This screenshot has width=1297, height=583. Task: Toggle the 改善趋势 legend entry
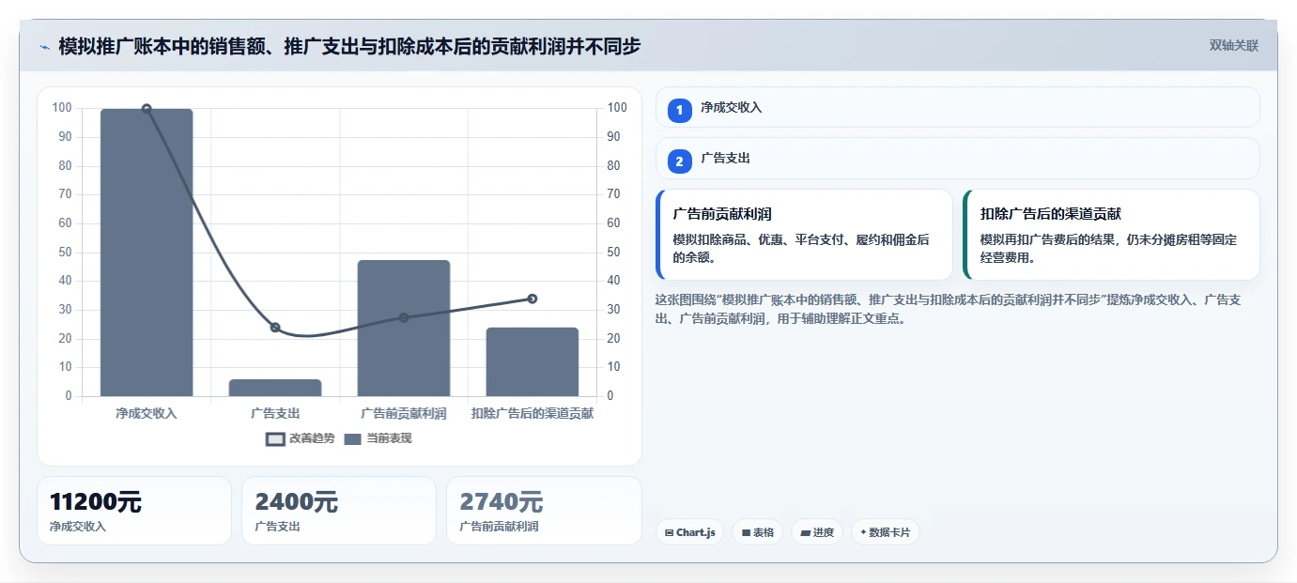(301, 438)
